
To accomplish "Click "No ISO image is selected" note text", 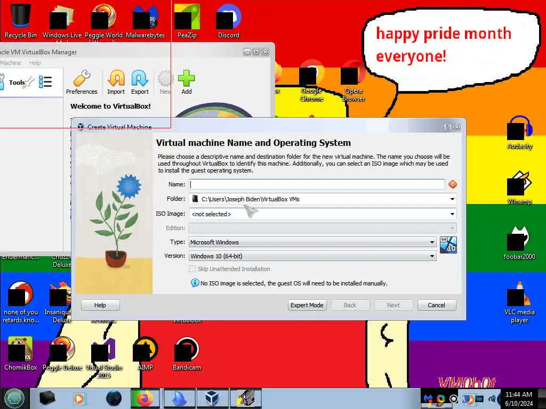I will (x=294, y=283).
